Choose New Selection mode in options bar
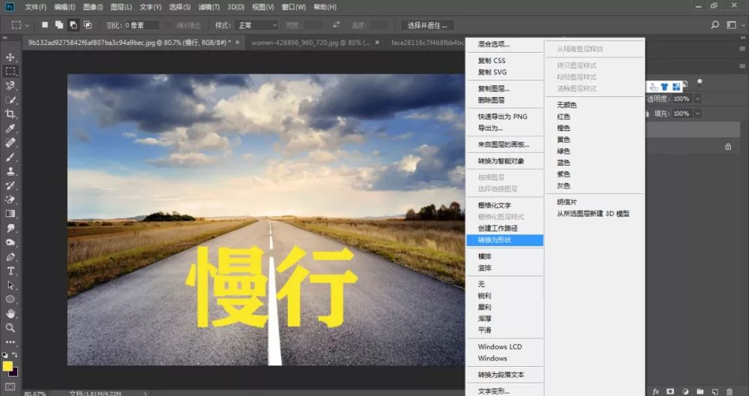This screenshot has width=749, height=396. (45, 25)
